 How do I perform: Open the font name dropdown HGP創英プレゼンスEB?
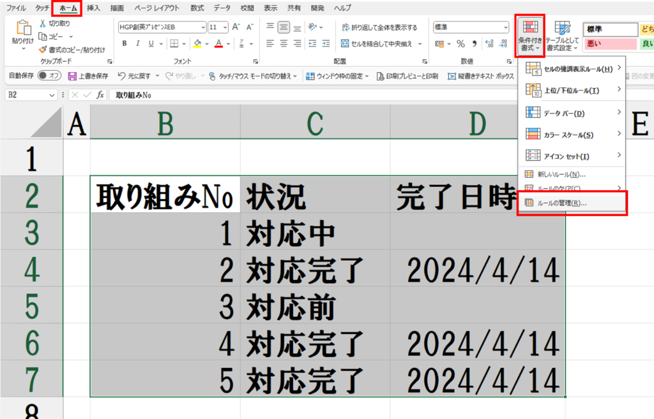coord(202,27)
